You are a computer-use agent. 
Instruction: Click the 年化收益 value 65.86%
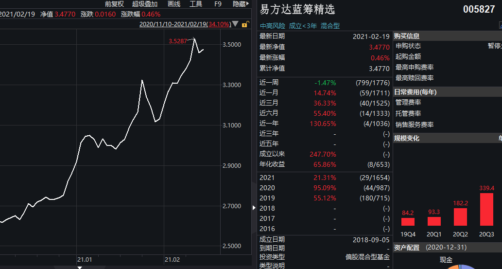pyautogui.click(x=325, y=165)
